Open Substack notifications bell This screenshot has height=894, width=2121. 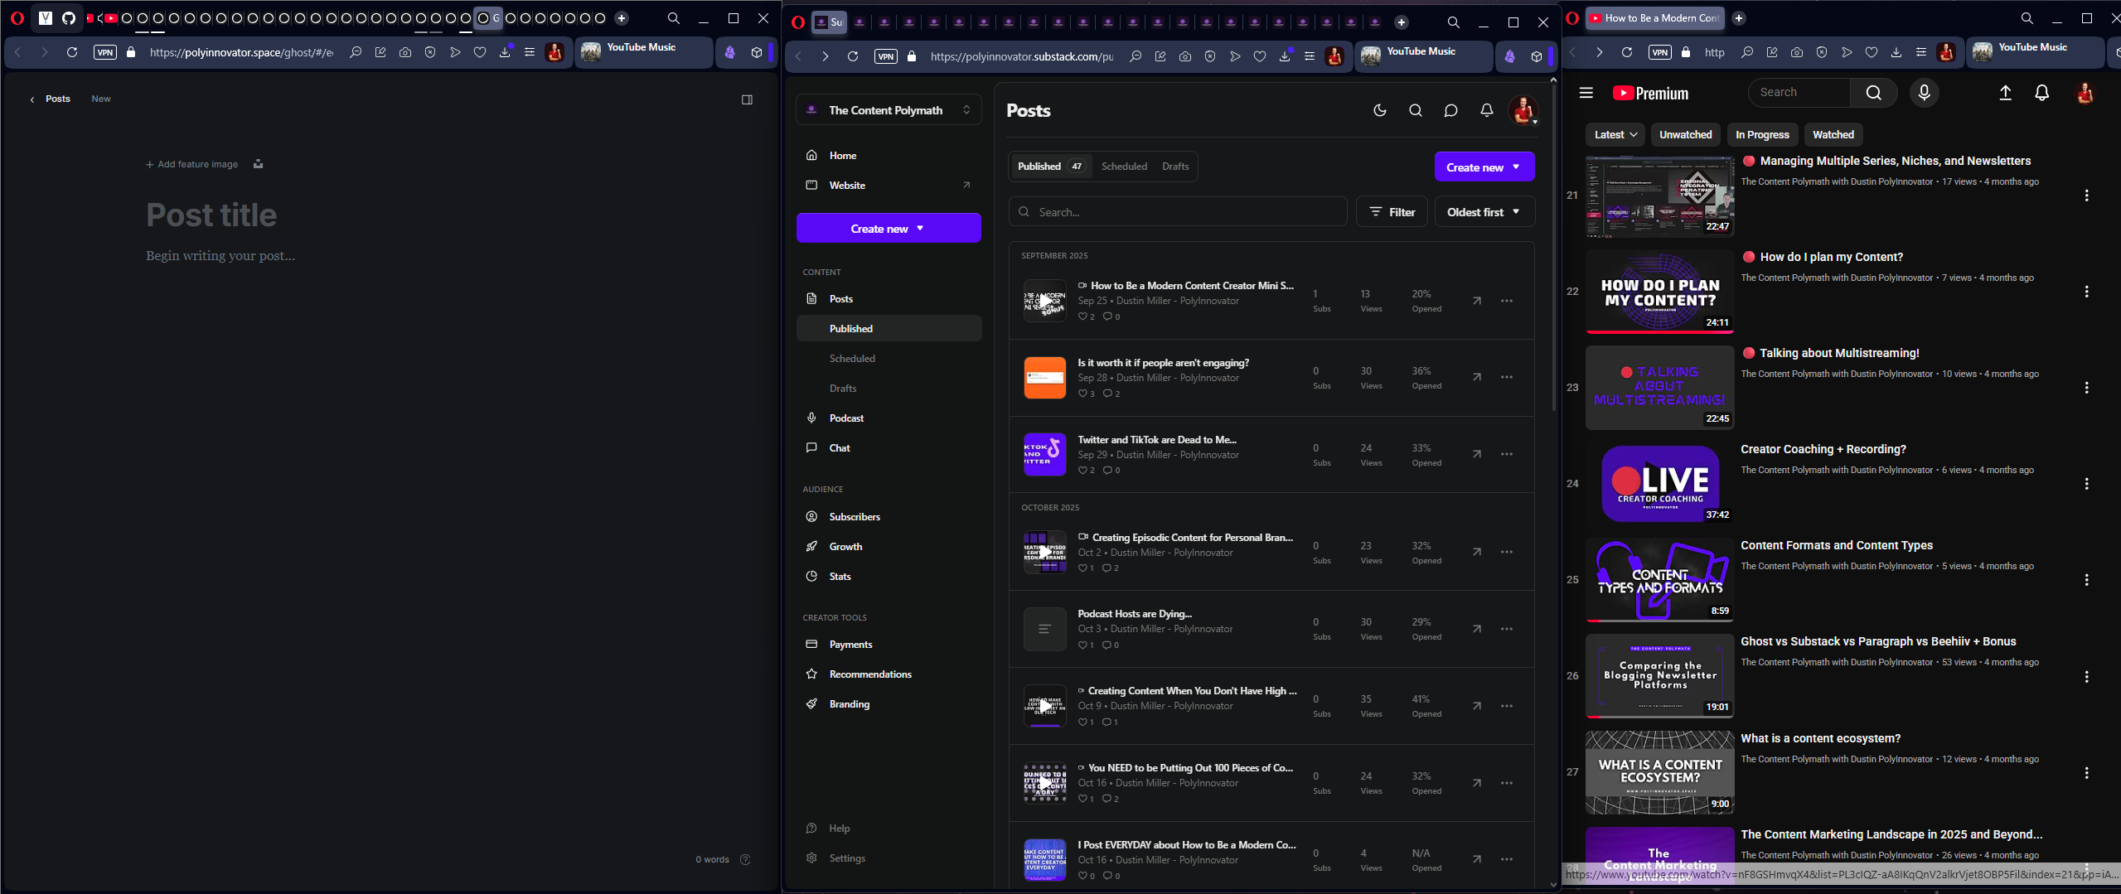pos(1486,110)
